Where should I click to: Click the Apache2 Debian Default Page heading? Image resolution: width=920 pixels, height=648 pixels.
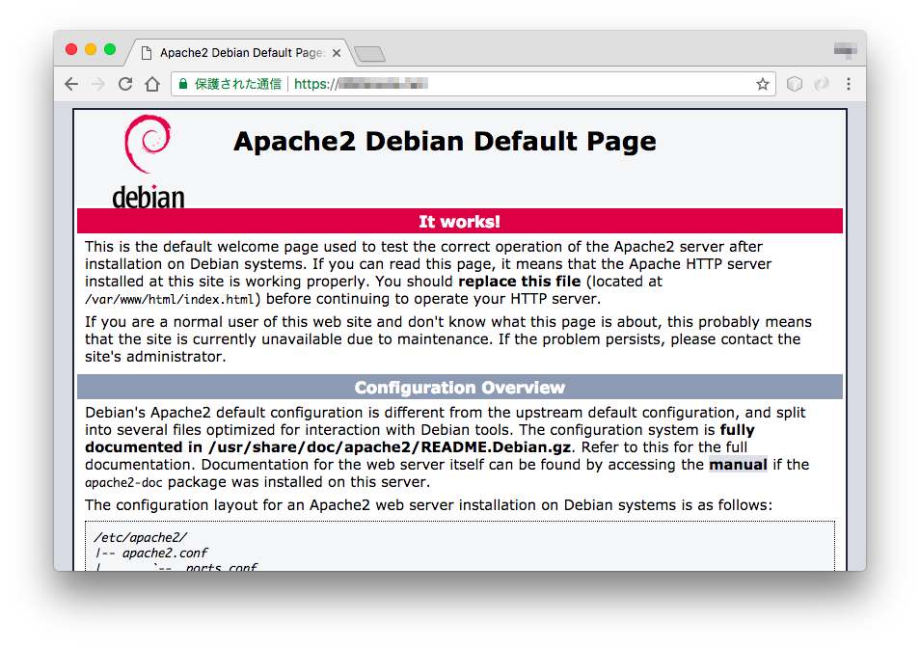click(445, 142)
